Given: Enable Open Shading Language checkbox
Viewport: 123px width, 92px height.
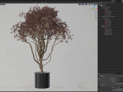Looking at the screenshot, I should click(116, 83).
